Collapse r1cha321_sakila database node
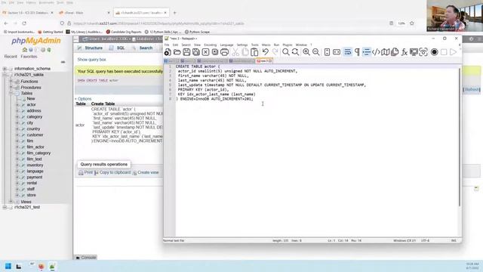The height and width of the screenshot is (272, 483). tap(5, 75)
